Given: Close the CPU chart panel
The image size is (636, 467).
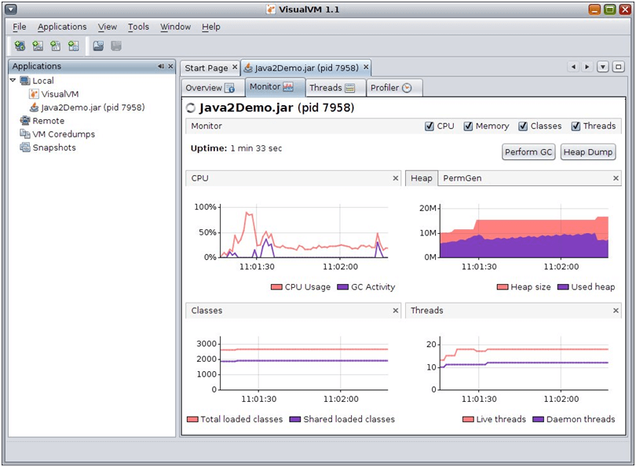Looking at the screenshot, I should coord(396,178).
